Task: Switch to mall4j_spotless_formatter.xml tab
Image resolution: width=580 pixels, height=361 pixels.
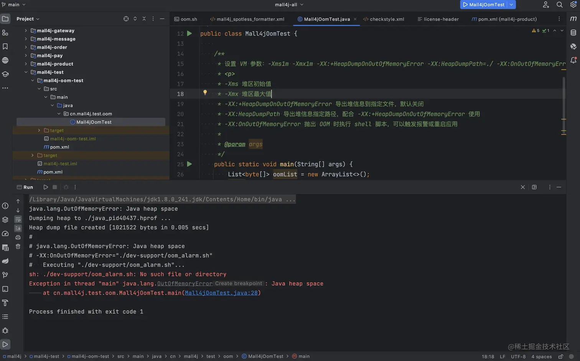Action: click(247, 19)
